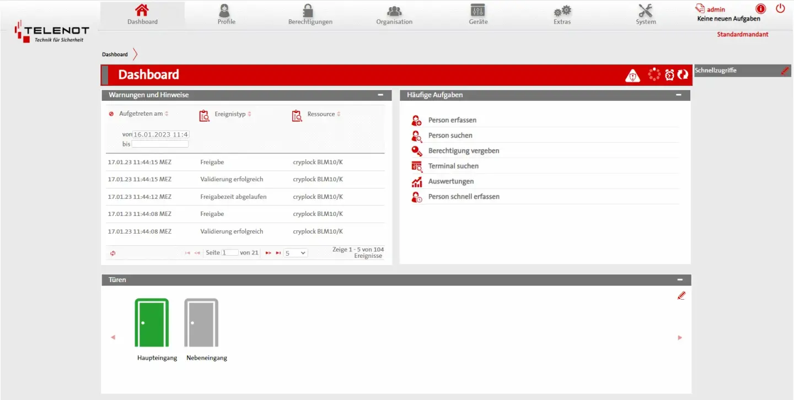Screen dimensions: 794x400
Task: Edit the Türen panel with pencil icon
Action: click(682, 296)
